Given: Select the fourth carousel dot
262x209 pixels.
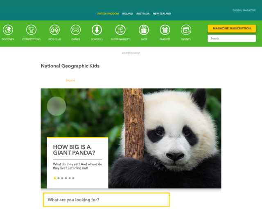Looking at the screenshot, I should [x=66, y=178].
